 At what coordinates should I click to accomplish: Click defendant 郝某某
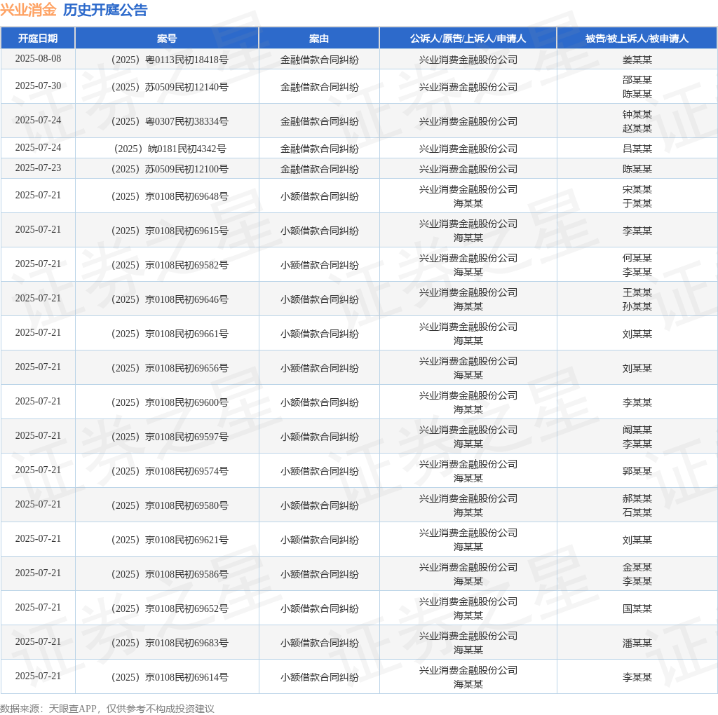pyautogui.click(x=637, y=498)
